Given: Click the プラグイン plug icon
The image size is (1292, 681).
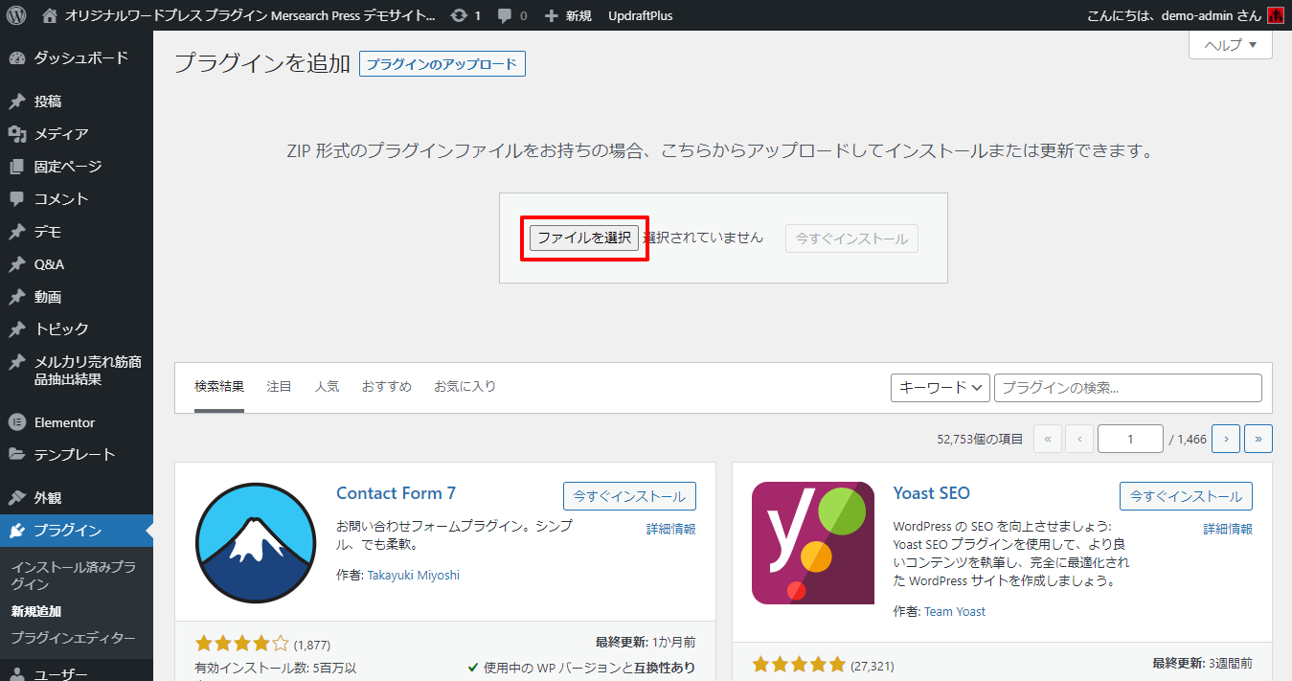Looking at the screenshot, I should [x=16, y=531].
